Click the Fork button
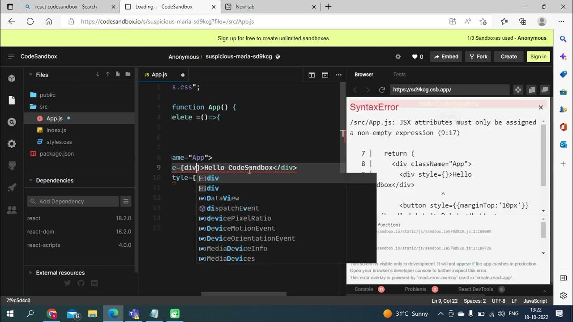573x322 pixels. pyautogui.click(x=478, y=56)
